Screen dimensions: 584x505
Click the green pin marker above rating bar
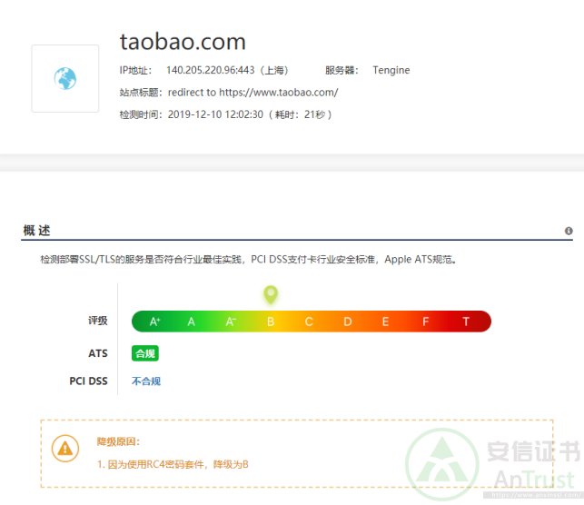271,294
